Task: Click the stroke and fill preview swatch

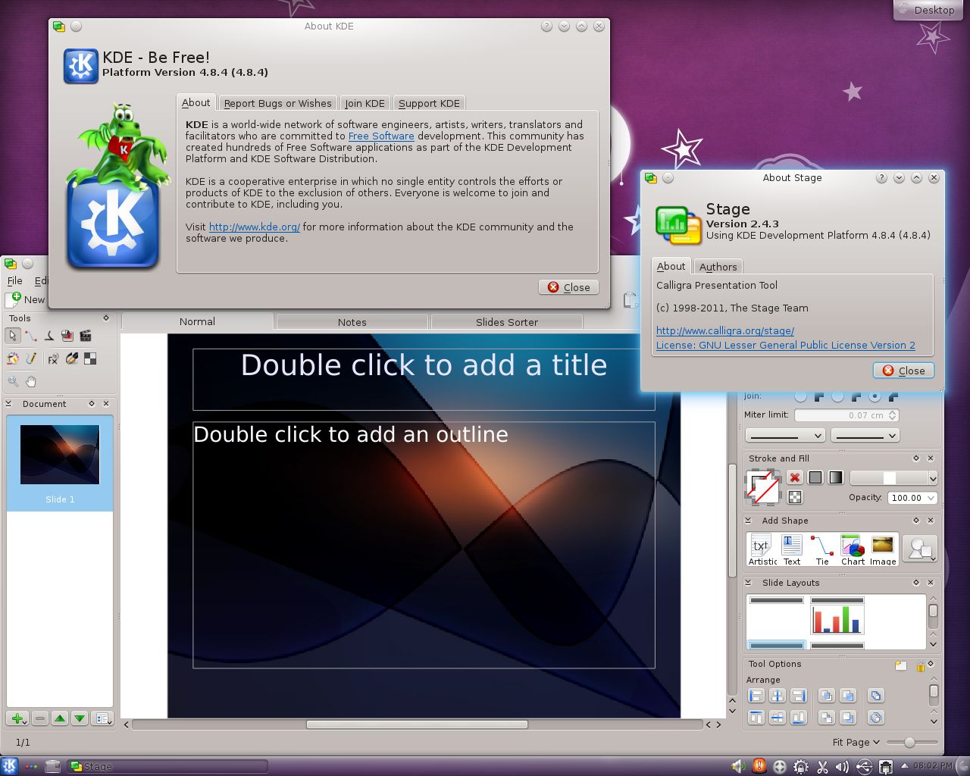Action: point(763,487)
